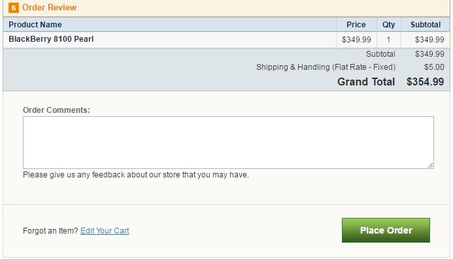
Task: Click the Qty column header
Action: coord(388,25)
